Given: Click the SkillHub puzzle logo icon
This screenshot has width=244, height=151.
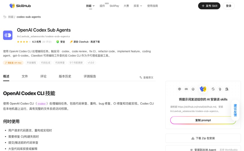Looking at the screenshot, I should 12,6.
